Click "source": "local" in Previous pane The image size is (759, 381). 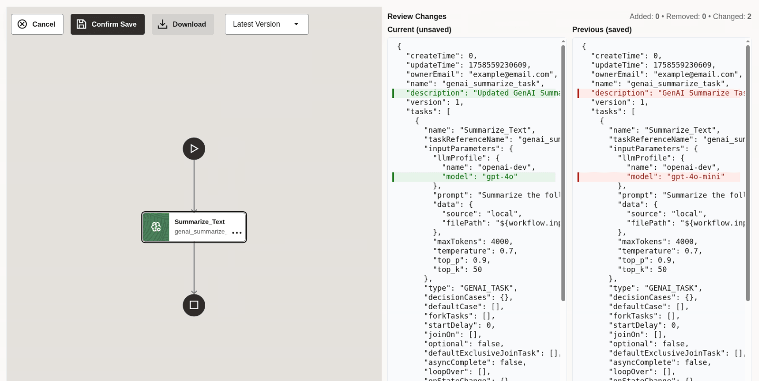coord(667,214)
